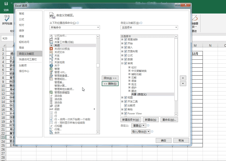Toggle the 开发工具 tab checkbox
The height and width of the screenshot is (161, 226).
point(126,101)
